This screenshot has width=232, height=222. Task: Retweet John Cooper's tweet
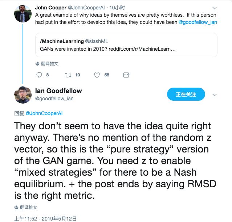tap(68, 75)
